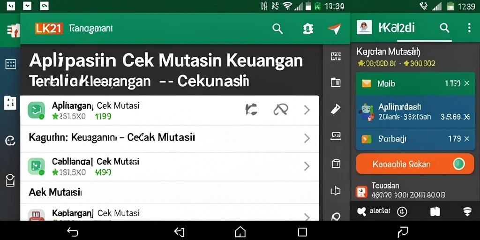Screen dimensions: 480x240
Task: Tap the robot mascot icon of Apliınırdash
Action: click(366, 112)
